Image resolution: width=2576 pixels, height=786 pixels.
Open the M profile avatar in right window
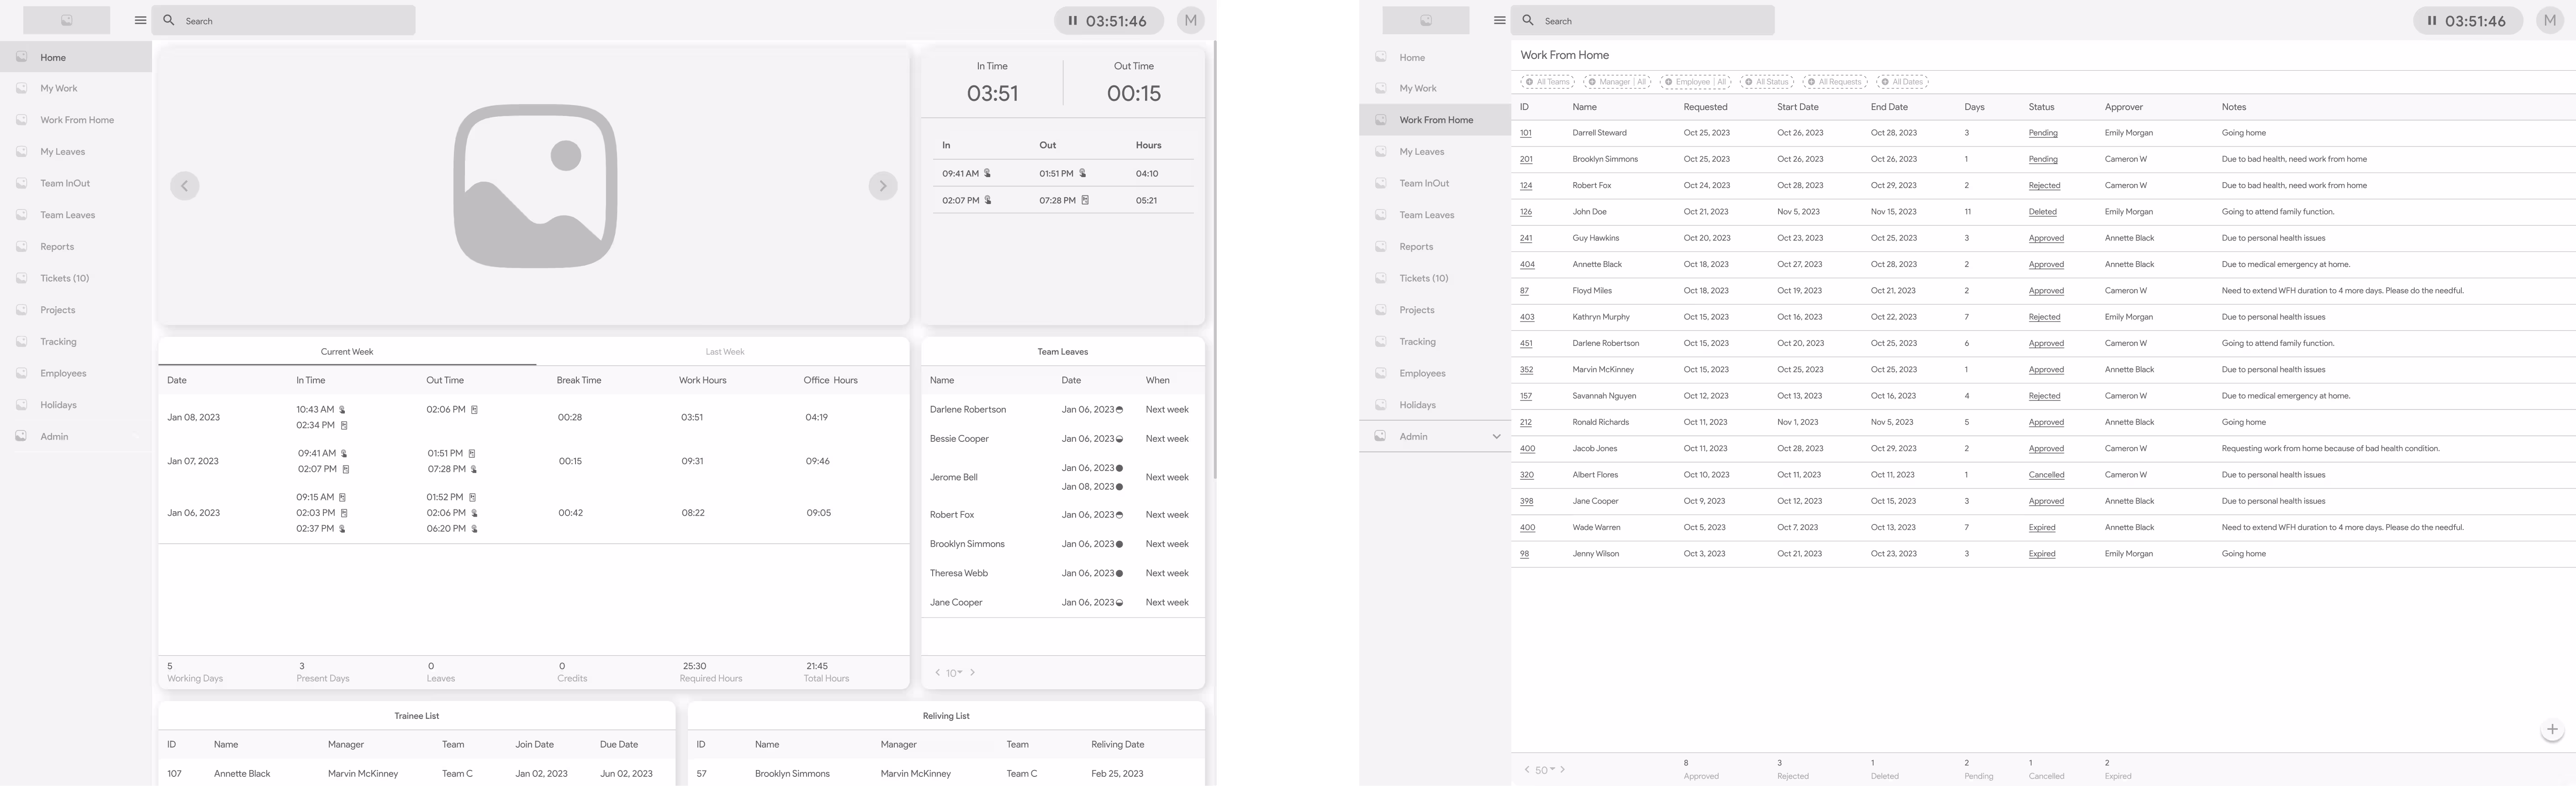(2549, 21)
